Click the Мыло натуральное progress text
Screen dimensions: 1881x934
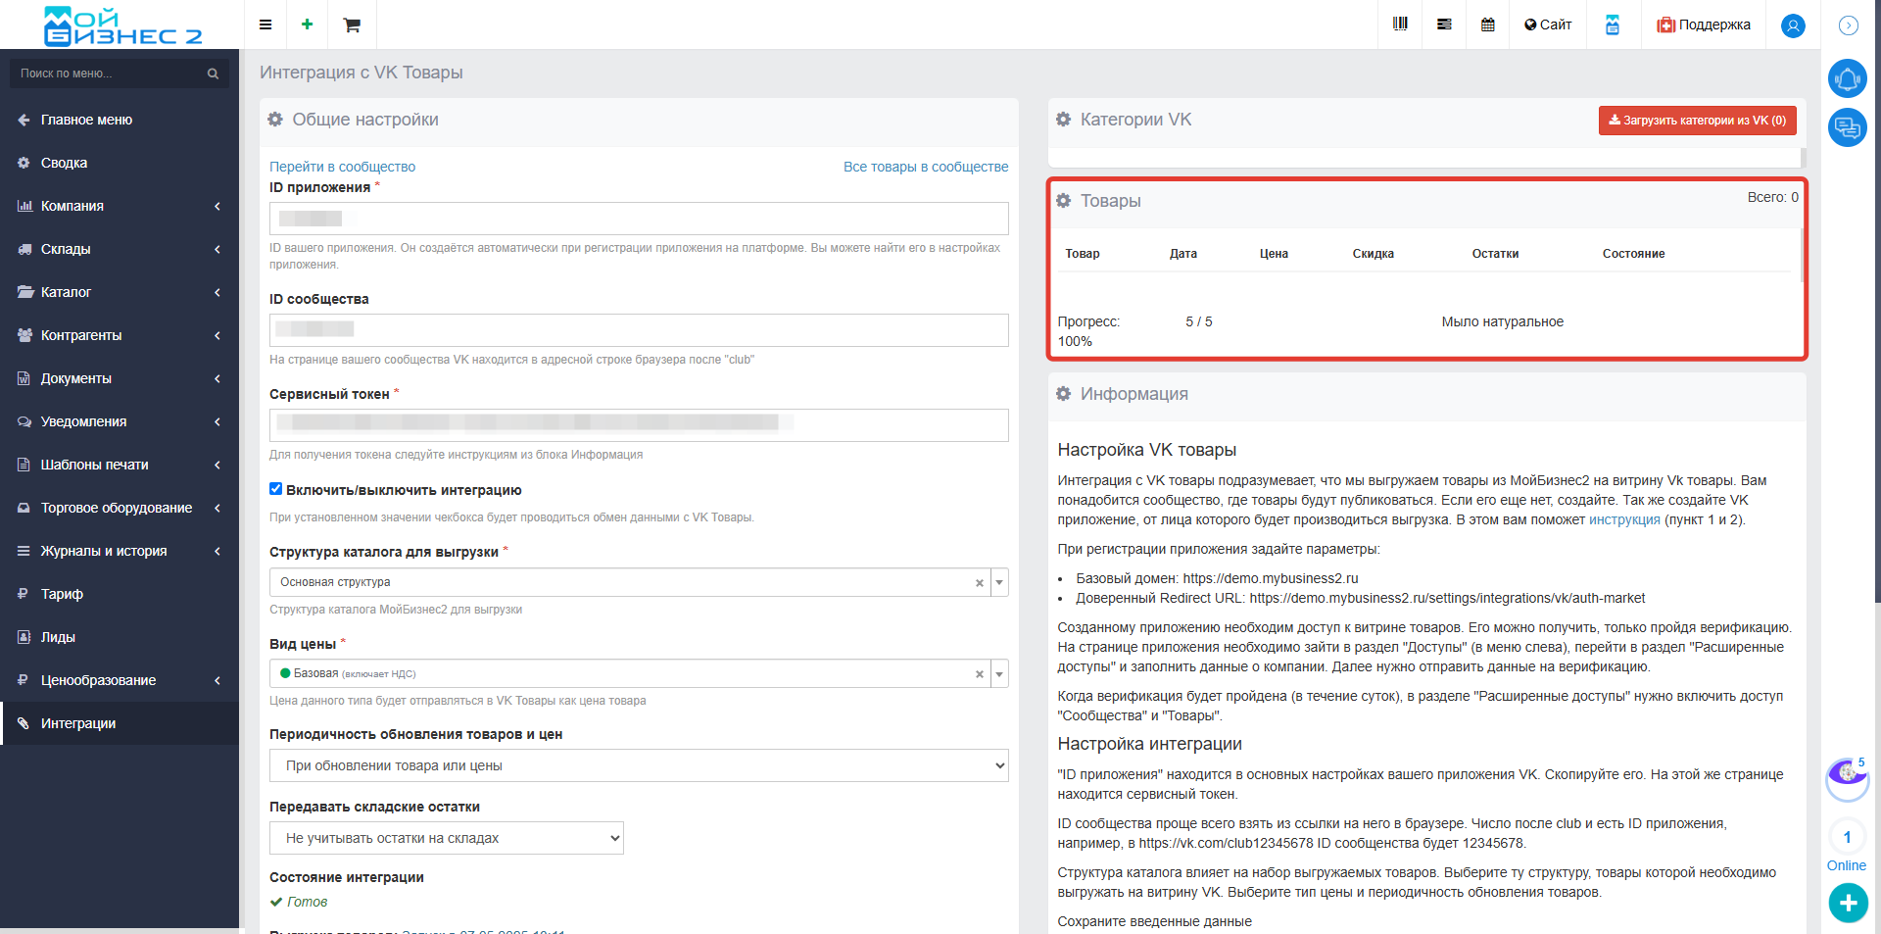(1502, 321)
